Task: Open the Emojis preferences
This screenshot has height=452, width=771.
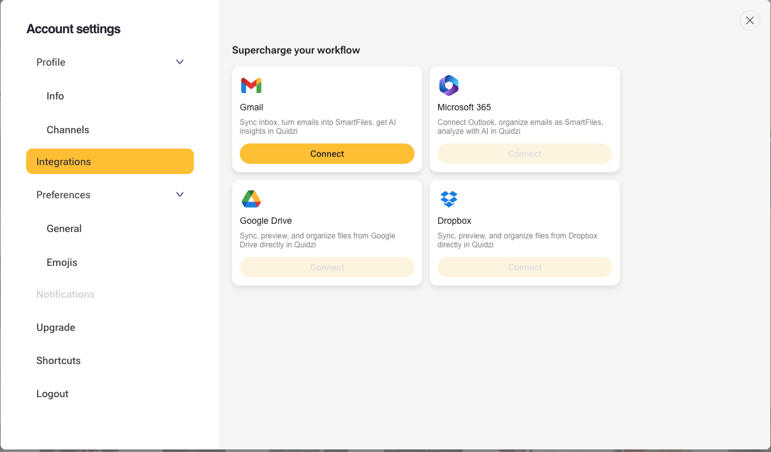Action: coord(62,262)
